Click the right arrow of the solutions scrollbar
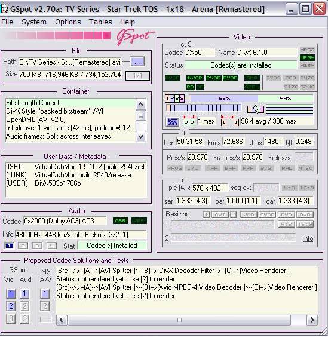 [312, 320]
